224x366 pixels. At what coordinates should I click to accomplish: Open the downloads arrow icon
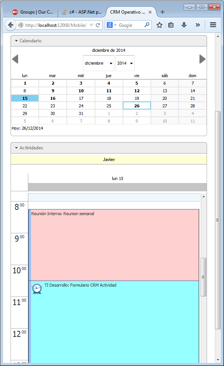coord(184,25)
